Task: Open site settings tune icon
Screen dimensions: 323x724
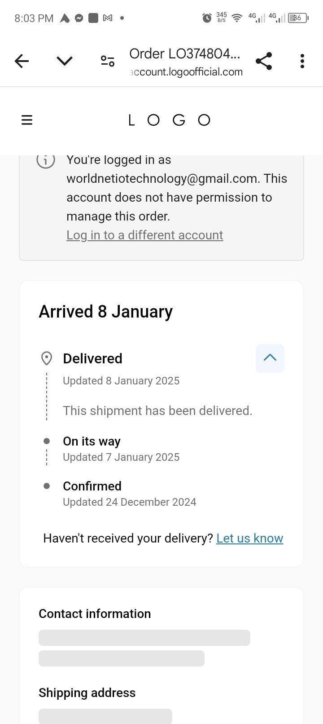Action: [108, 61]
